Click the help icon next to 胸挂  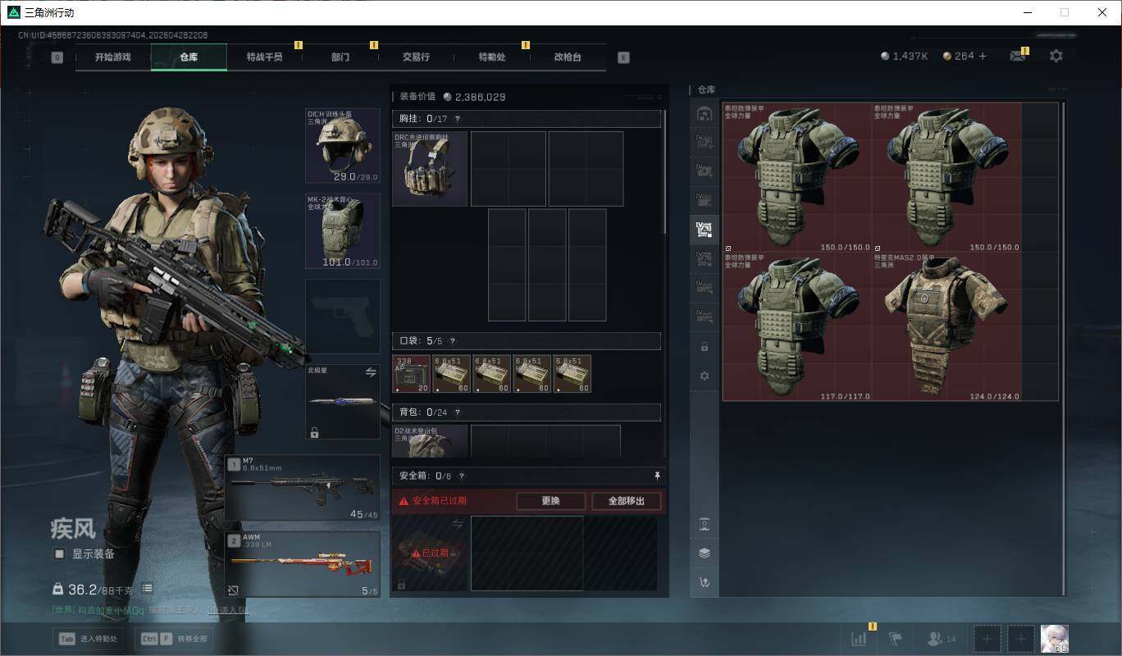point(457,120)
